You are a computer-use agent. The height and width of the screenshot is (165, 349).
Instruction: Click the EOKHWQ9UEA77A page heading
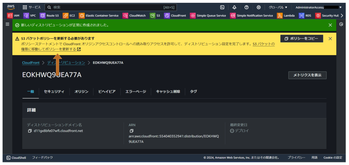pyautogui.click(x=52, y=75)
